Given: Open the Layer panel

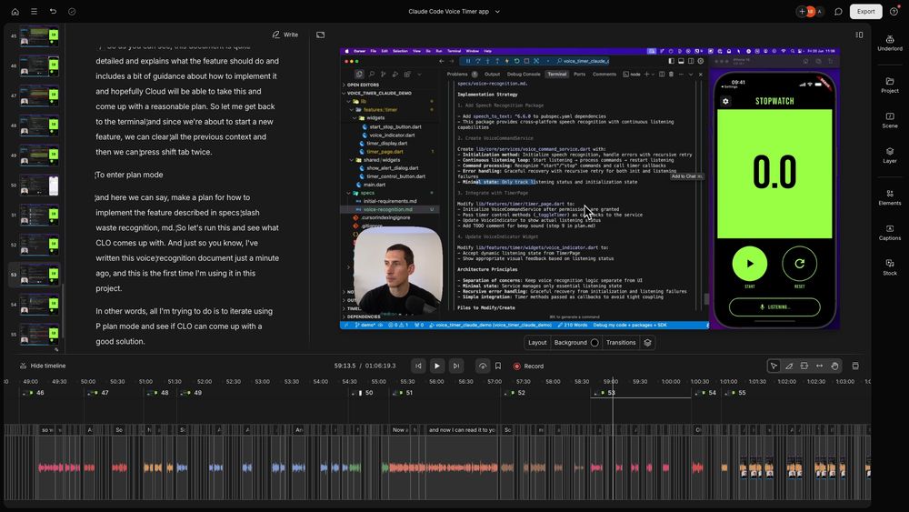Looking at the screenshot, I should pyautogui.click(x=890, y=156).
